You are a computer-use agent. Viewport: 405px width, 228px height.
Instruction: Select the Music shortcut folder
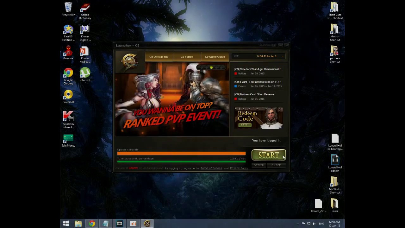pyautogui.click(x=335, y=33)
